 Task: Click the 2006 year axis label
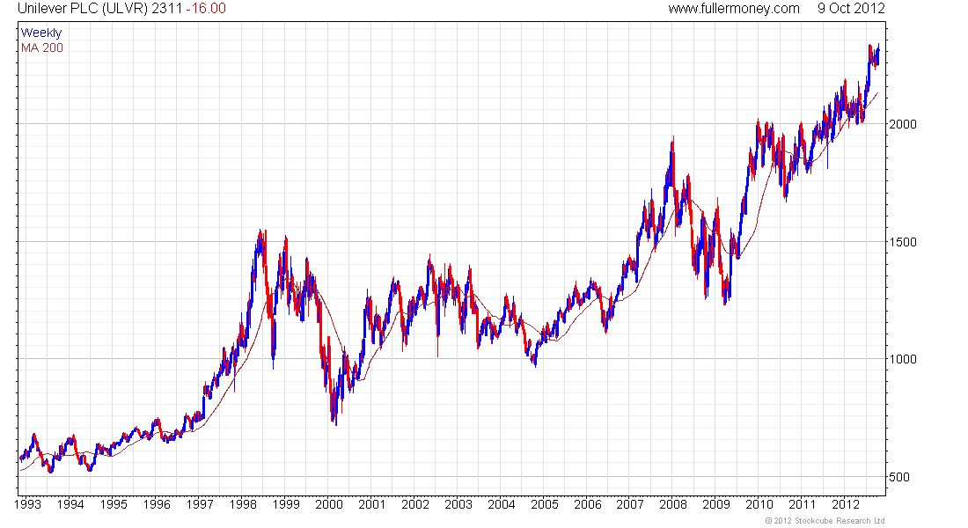tap(588, 504)
